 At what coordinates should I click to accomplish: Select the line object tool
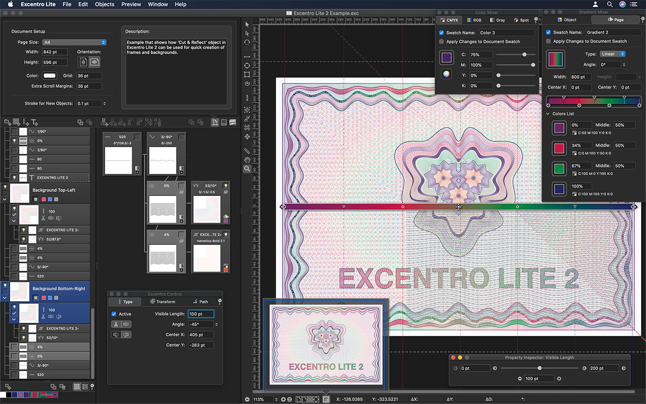247,57
